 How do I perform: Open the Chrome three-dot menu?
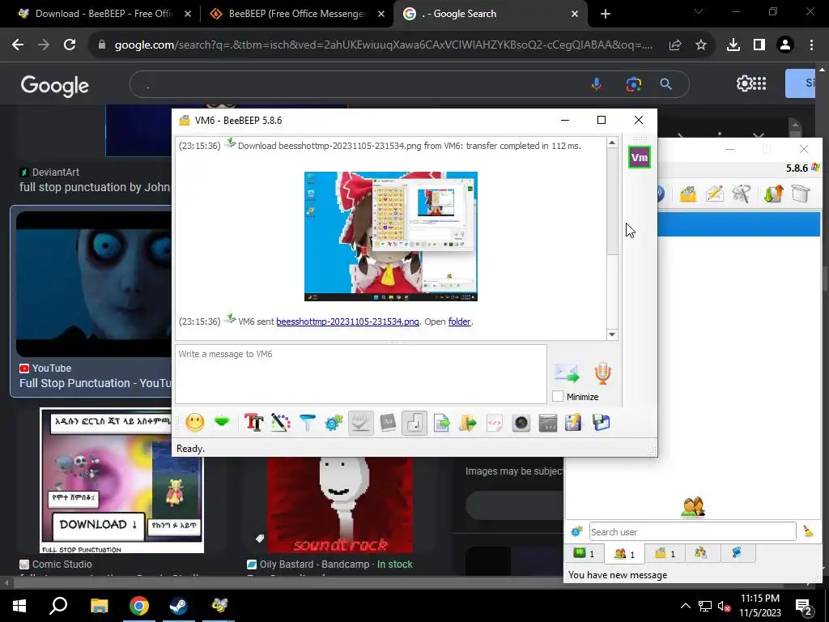point(811,45)
